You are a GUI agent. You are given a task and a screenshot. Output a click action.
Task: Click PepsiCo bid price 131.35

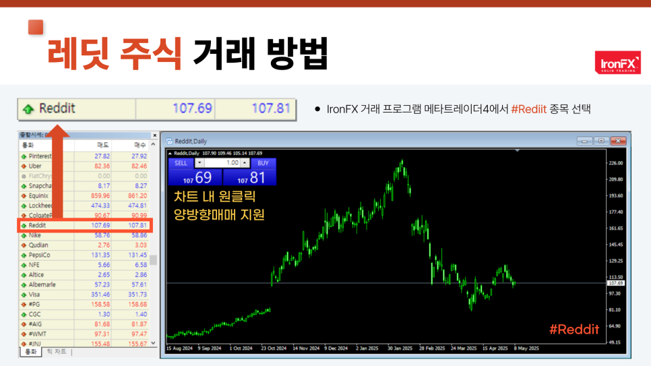pyautogui.click(x=100, y=255)
